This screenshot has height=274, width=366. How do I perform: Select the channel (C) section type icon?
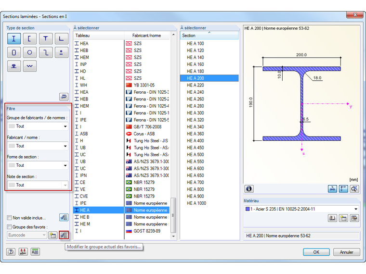(x=30, y=38)
